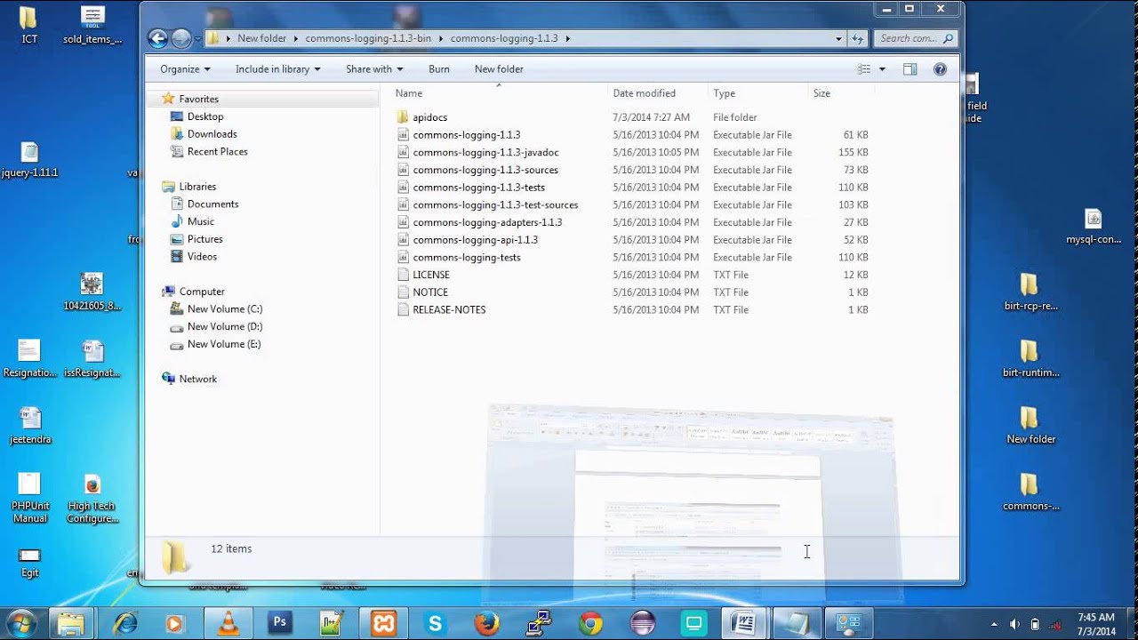The image size is (1138, 640).
Task: Open the view options dropdown arrow
Action: 882,69
